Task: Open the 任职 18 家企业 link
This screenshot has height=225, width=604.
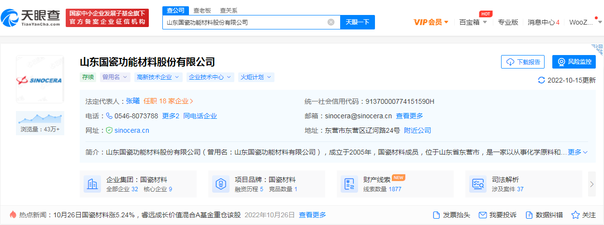Action: (x=168, y=101)
